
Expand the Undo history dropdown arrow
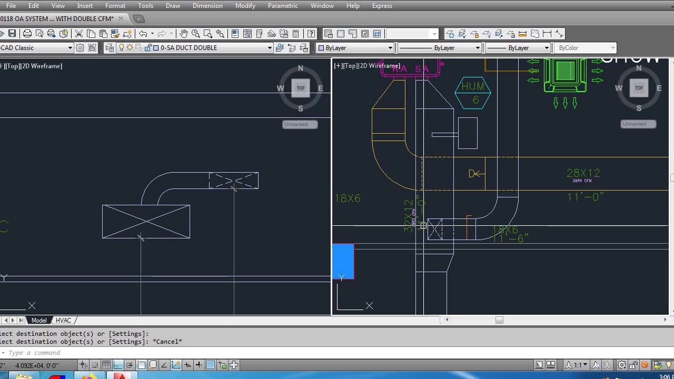(x=152, y=34)
